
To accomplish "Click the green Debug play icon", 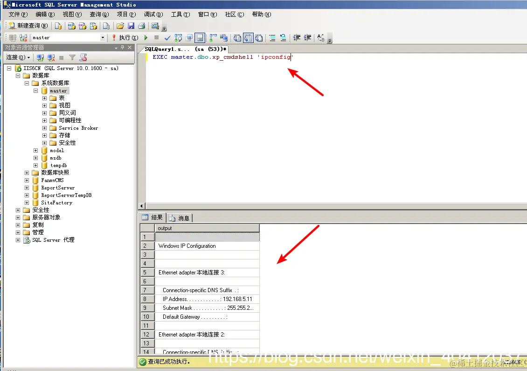I will (146, 38).
